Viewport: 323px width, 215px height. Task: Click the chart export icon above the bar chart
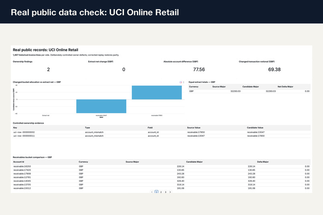[x=181, y=82]
